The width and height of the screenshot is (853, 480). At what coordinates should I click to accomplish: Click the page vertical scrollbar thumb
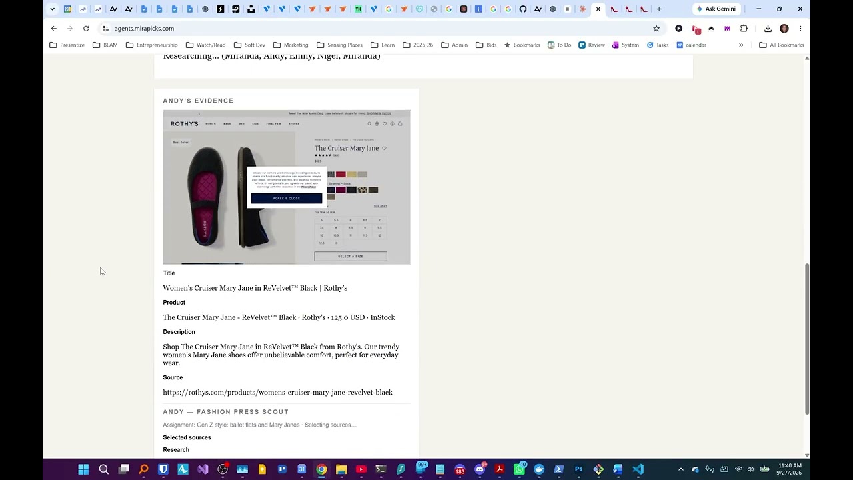[807, 339]
